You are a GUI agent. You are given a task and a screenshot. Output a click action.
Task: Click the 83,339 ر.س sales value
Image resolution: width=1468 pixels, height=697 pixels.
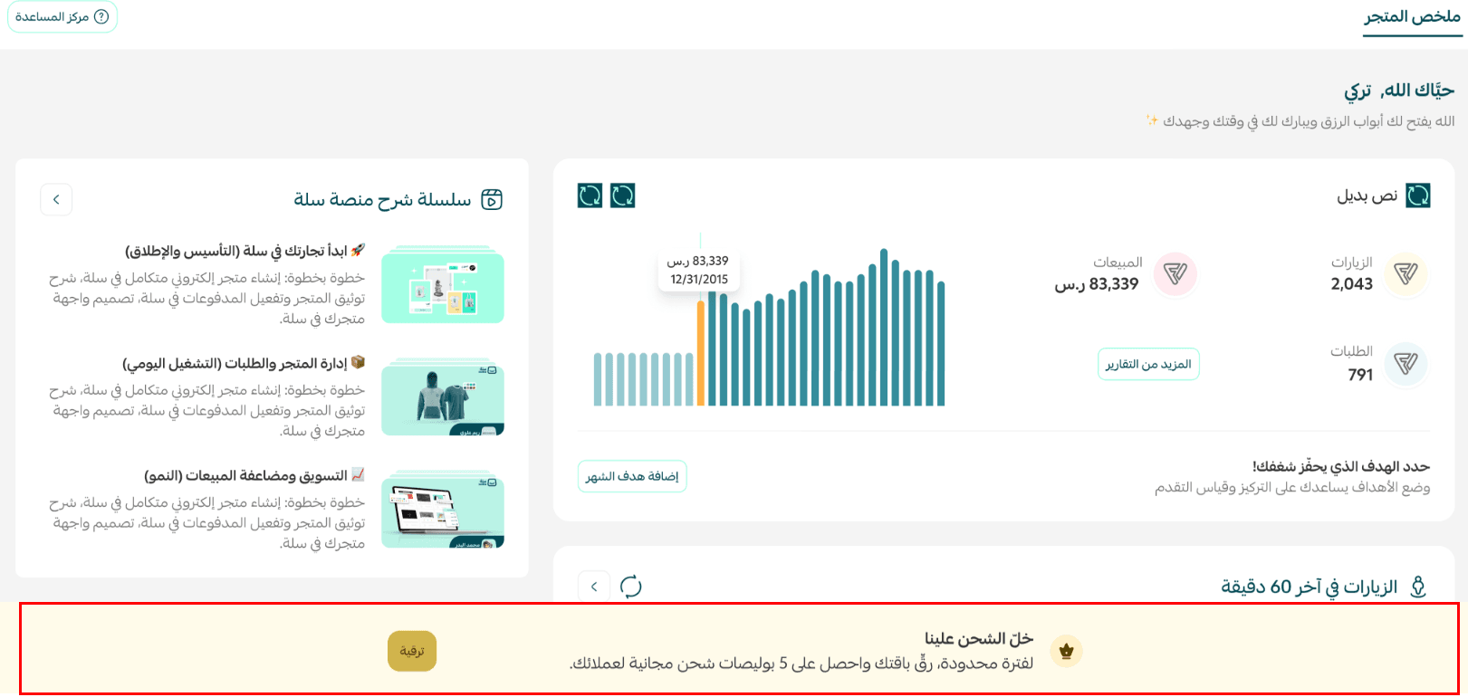click(x=1097, y=284)
